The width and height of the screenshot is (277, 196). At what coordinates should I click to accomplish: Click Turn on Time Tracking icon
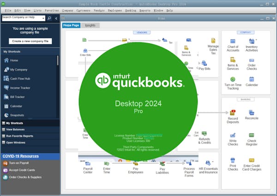point(233,79)
